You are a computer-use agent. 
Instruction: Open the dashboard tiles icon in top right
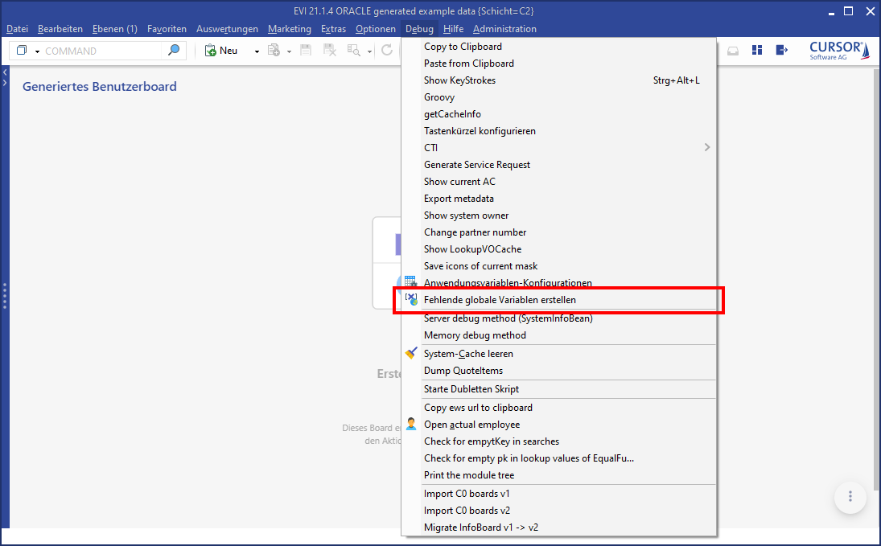coord(756,50)
